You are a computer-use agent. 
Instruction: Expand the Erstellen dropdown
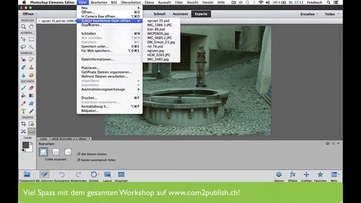click(309, 14)
